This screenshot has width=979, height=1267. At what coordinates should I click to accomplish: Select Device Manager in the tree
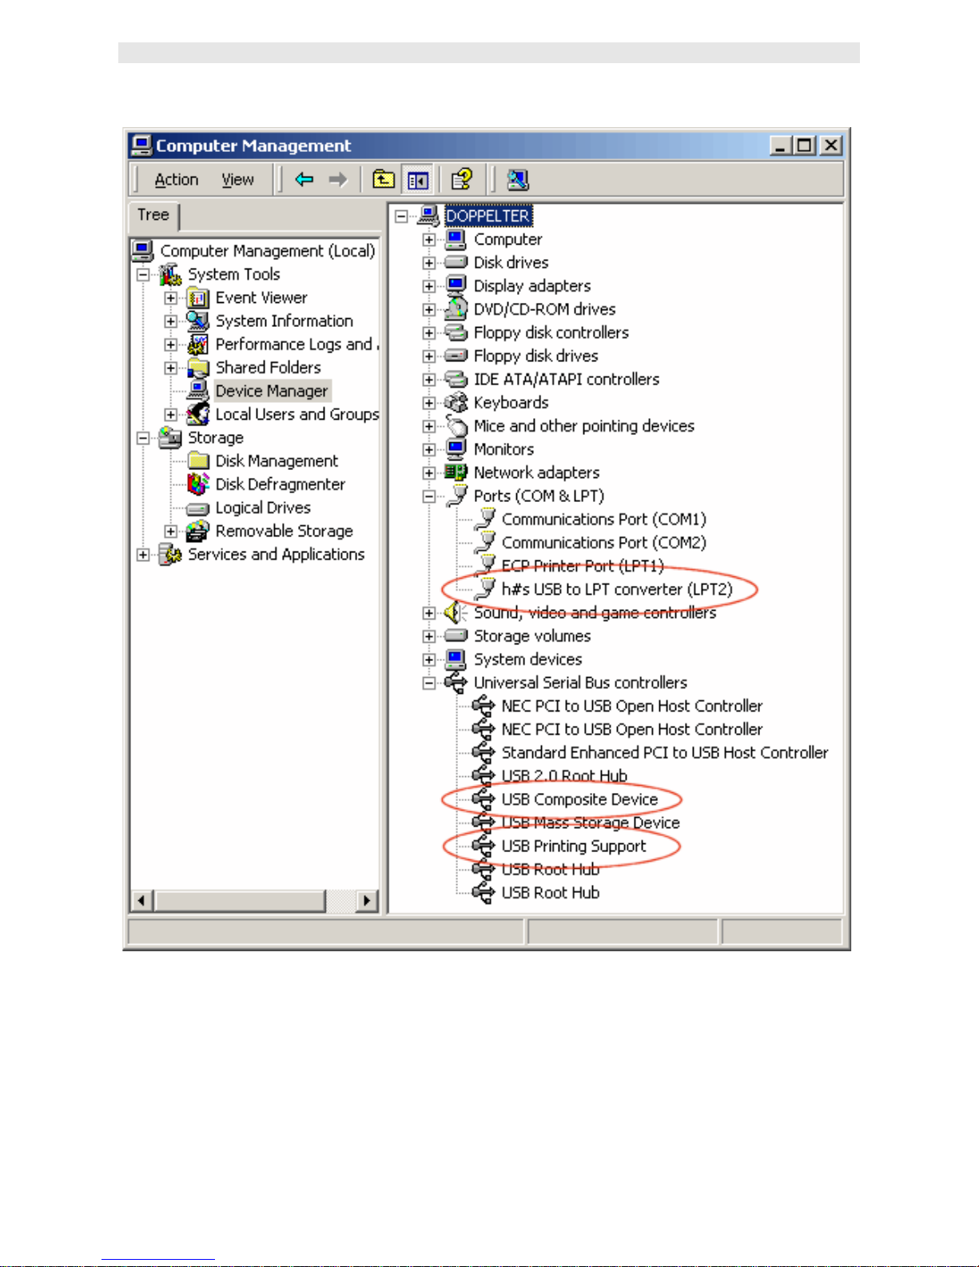coord(272,391)
